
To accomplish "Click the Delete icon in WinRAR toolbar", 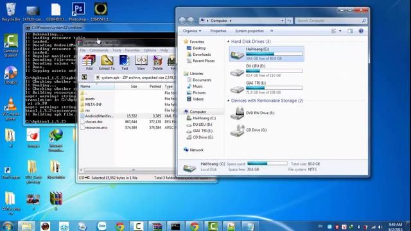I will tap(157, 63).
